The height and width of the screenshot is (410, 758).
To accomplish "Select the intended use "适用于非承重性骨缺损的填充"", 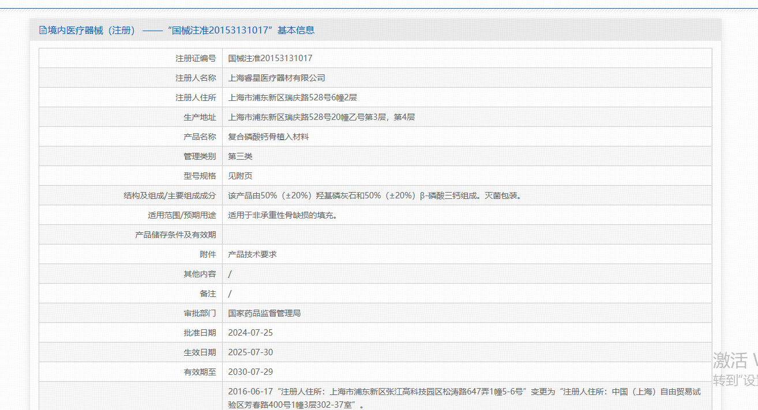I will (286, 215).
